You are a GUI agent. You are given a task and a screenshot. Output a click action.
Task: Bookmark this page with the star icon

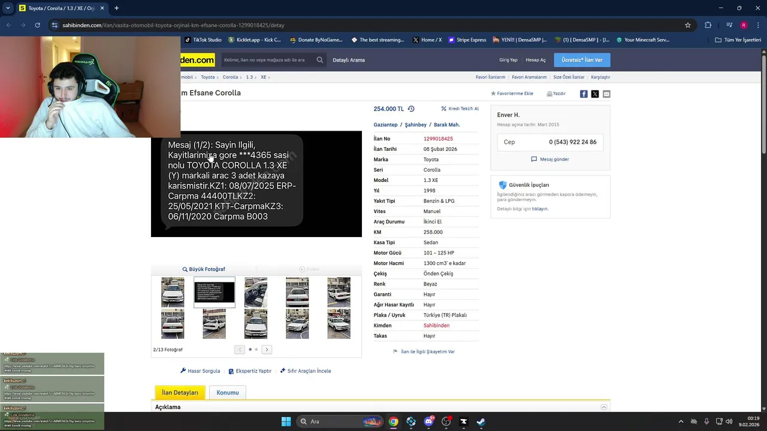688,25
